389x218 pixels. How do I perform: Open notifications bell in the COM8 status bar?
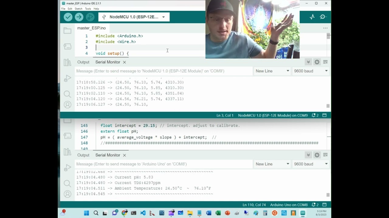pyautogui.click(x=315, y=205)
